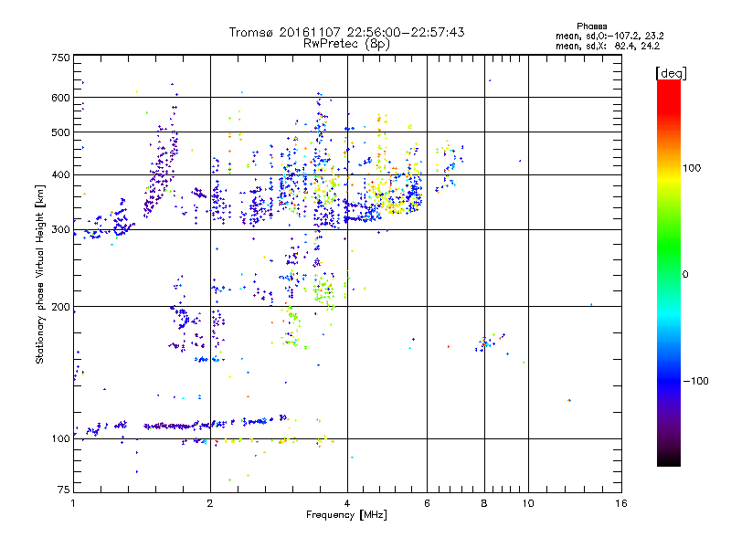
Task: Click the y-axis '500' tick label
Action: pos(60,132)
